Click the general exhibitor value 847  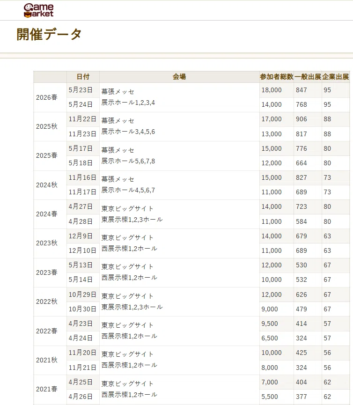point(302,90)
